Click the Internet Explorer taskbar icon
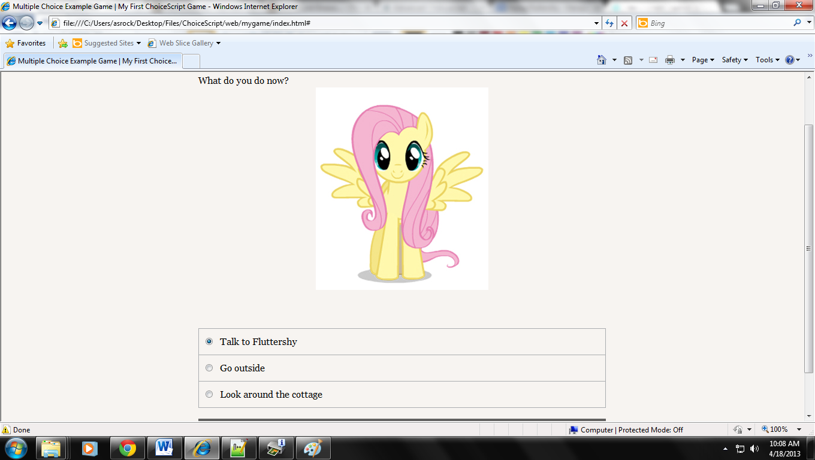815x460 pixels. click(201, 448)
